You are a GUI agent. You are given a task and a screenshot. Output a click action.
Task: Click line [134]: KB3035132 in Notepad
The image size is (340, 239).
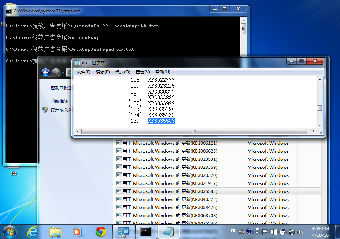(151, 115)
